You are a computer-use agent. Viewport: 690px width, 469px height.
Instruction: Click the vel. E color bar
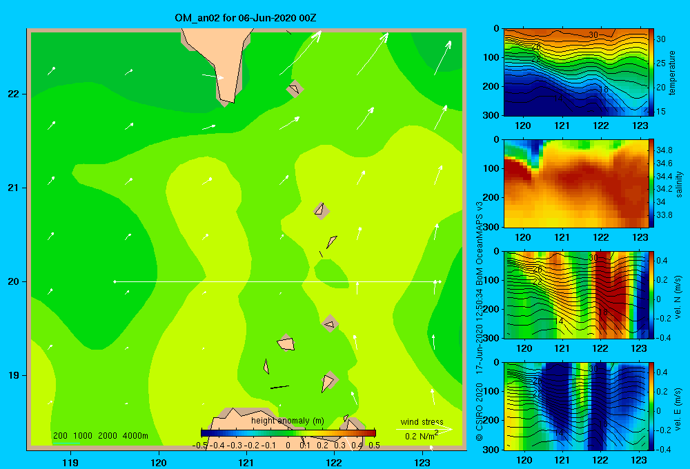(651, 406)
